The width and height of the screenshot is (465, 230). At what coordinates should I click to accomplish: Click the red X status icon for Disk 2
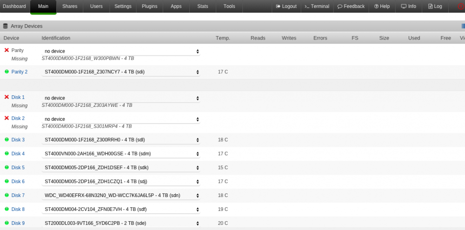pos(7,118)
